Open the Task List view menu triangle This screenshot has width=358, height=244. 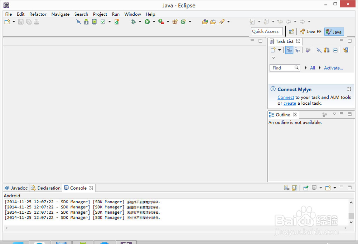click(x=273, y=58)
